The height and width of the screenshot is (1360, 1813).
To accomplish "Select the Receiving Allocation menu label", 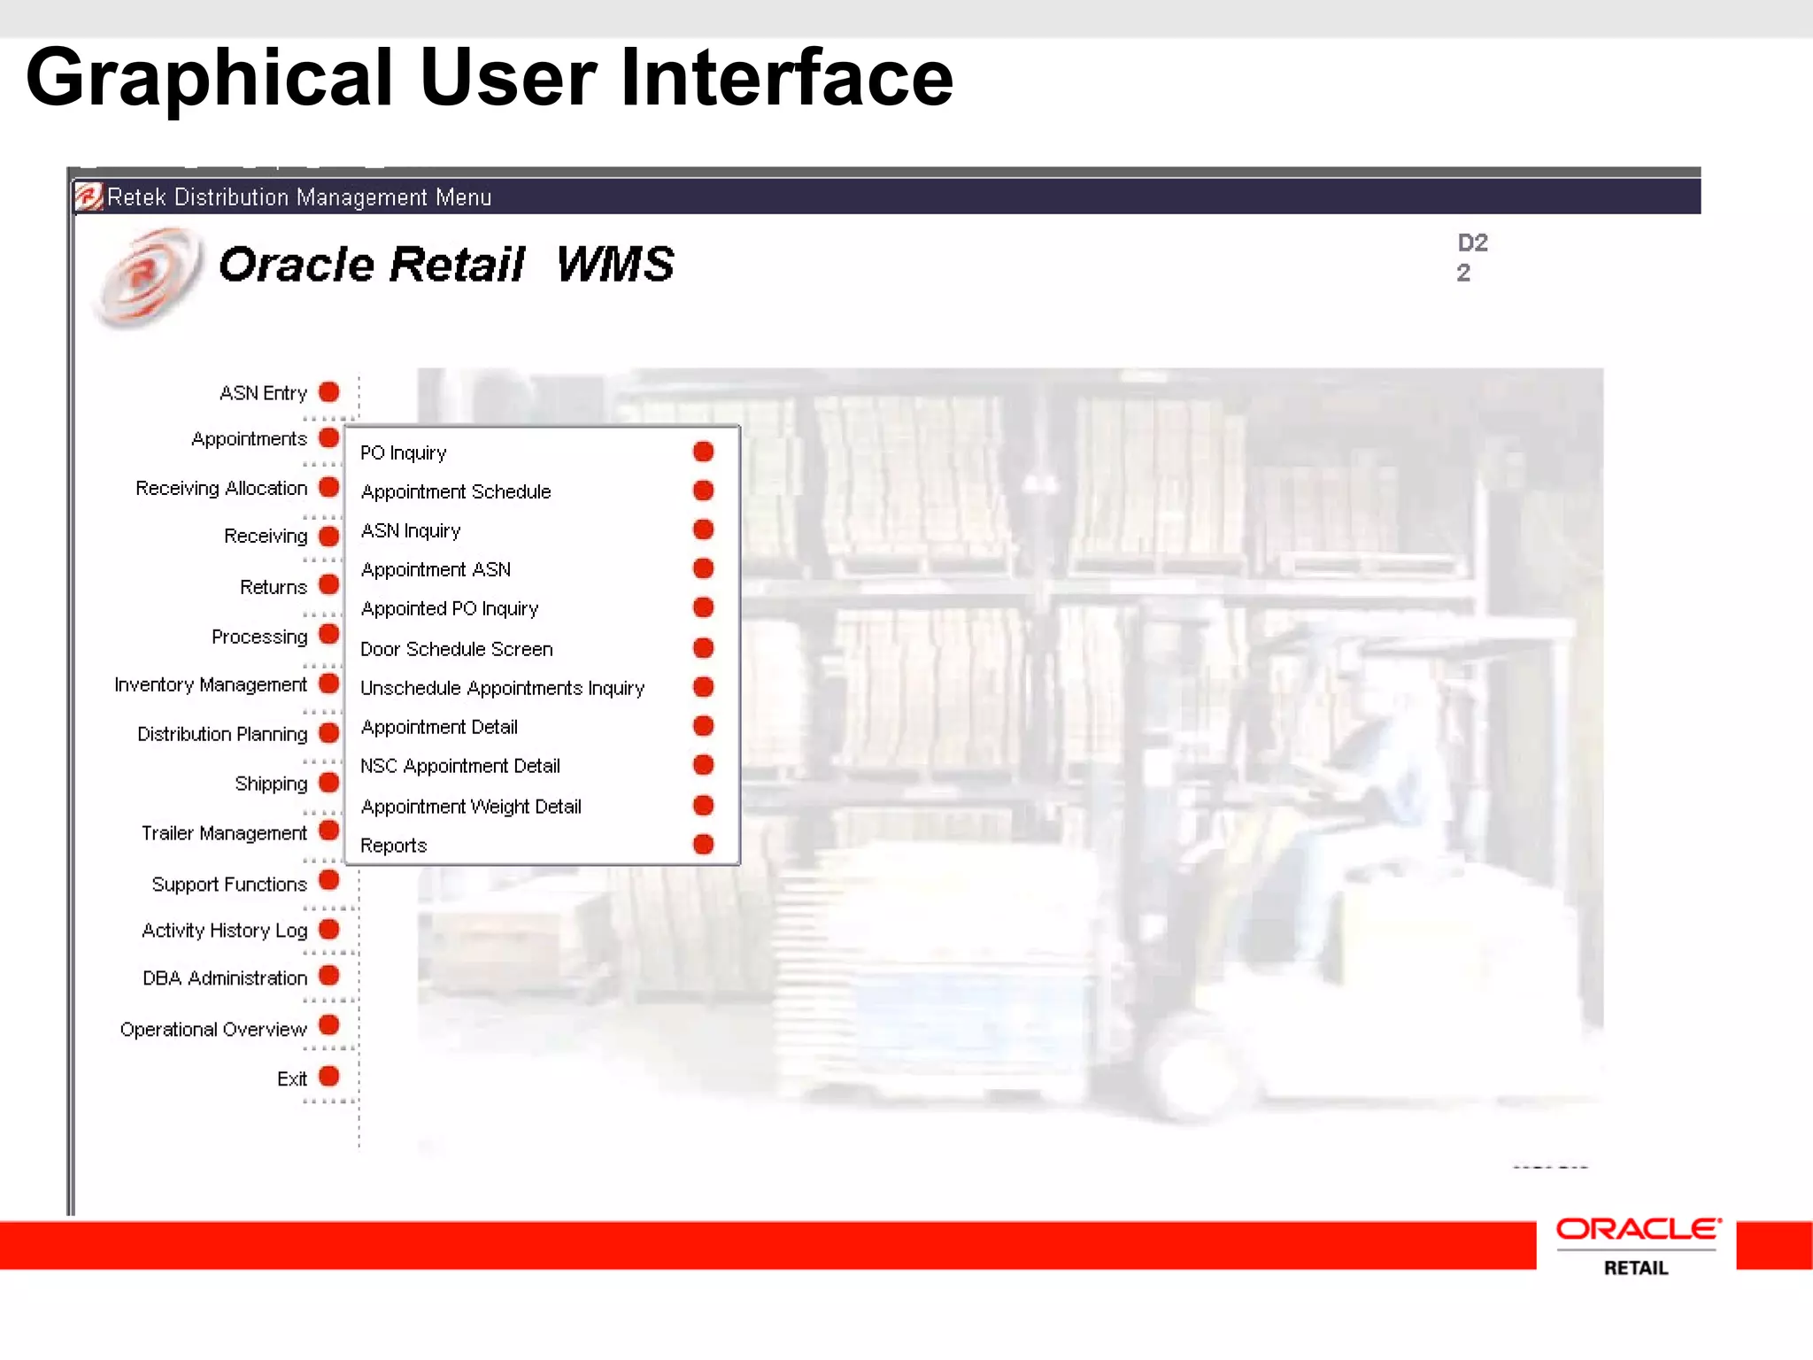I will coord(221,489).
